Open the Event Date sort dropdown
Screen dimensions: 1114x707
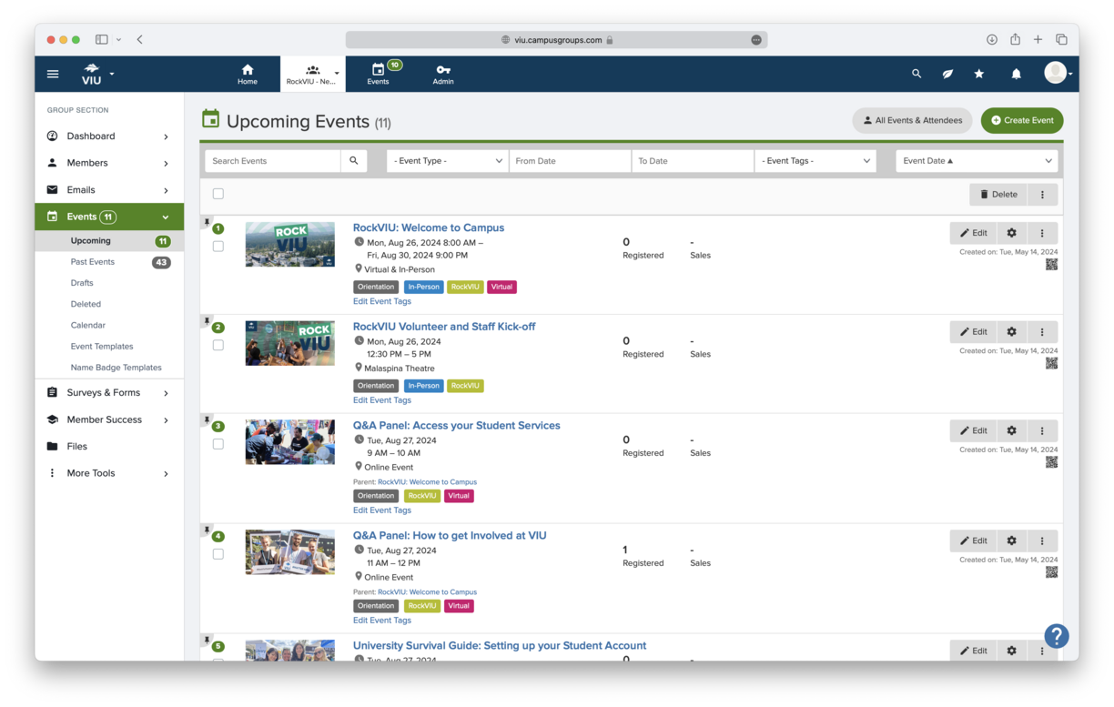pyautogui.click(x=977, y=161)
